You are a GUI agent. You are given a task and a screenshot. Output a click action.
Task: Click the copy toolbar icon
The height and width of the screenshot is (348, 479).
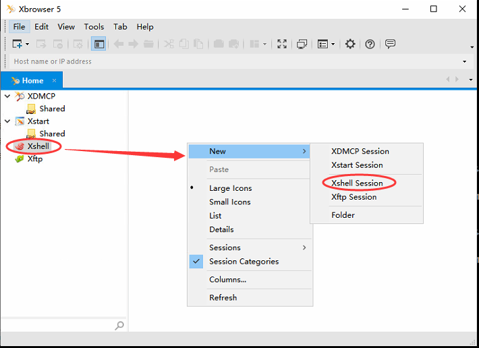[x=184, y=44]
